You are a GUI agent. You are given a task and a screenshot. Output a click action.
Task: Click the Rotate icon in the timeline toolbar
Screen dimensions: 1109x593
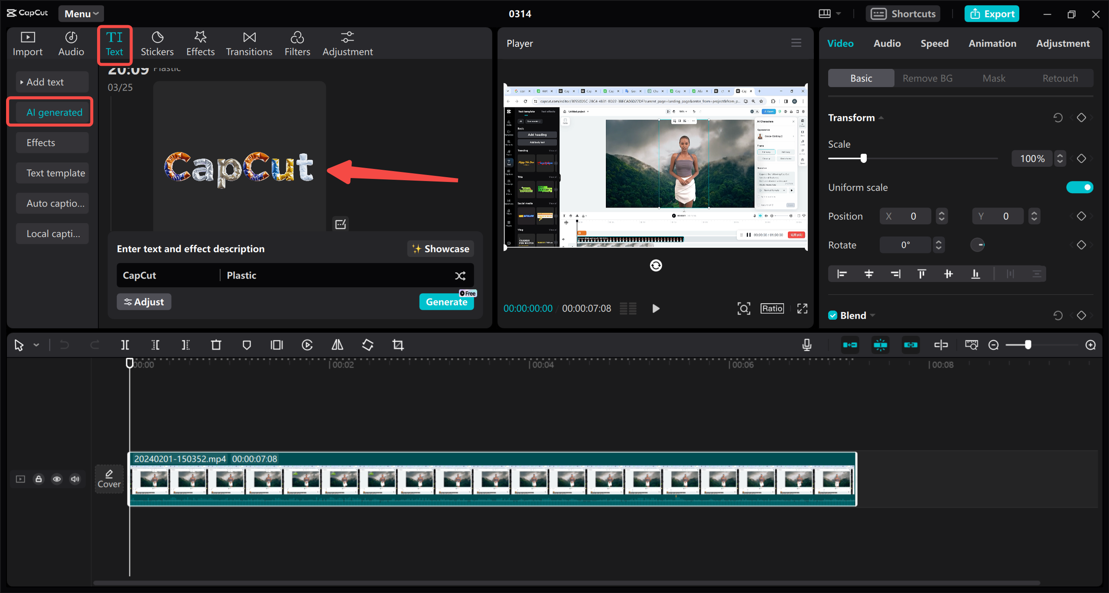tap(367, 345)
